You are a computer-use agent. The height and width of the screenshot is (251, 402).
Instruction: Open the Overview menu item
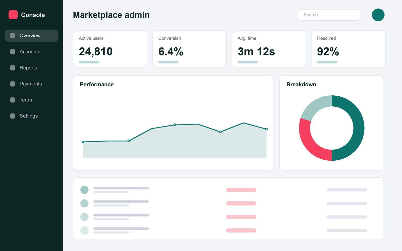pos(31,36)
